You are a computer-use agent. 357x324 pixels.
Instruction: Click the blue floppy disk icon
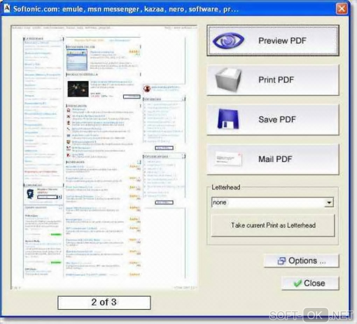tap(228, 119)
